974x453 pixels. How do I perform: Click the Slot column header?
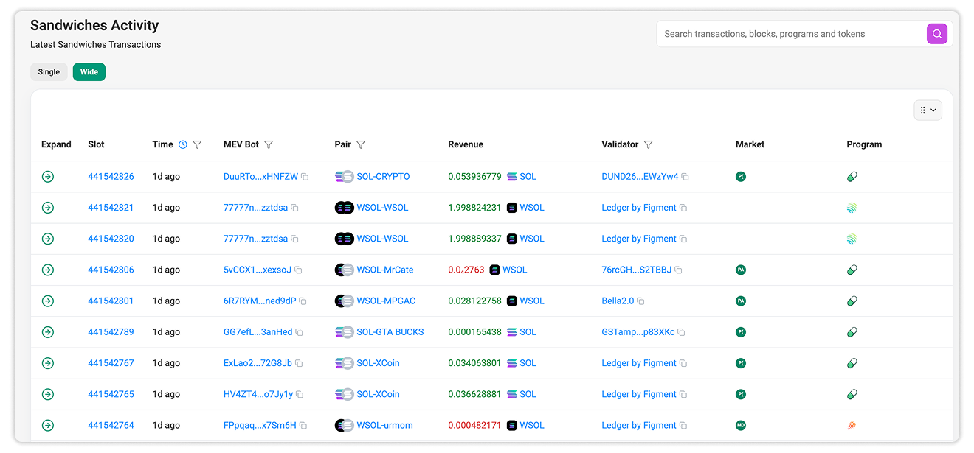coord(96,144)
